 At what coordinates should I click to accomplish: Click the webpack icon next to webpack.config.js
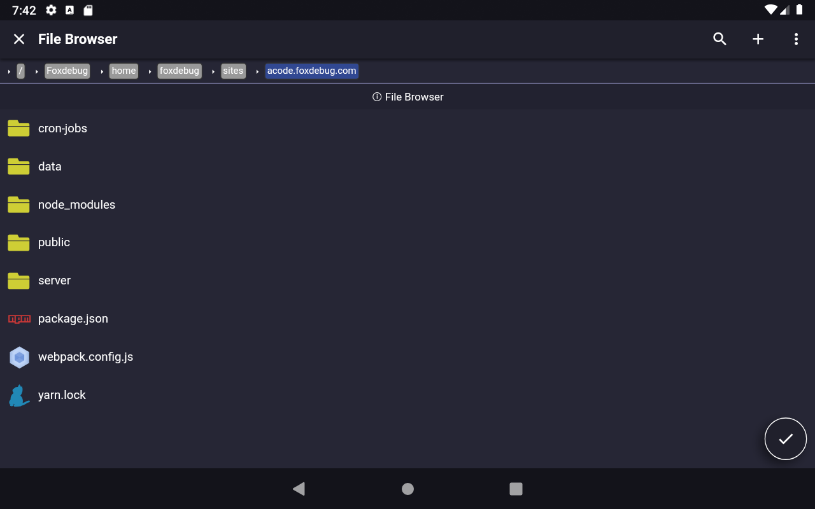point(19,357)
